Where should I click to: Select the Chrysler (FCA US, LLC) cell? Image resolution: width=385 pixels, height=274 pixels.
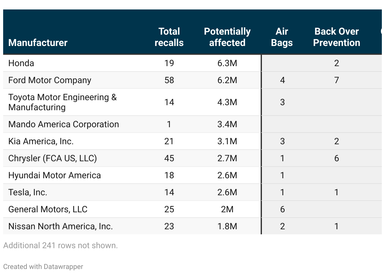pos(52,158)
